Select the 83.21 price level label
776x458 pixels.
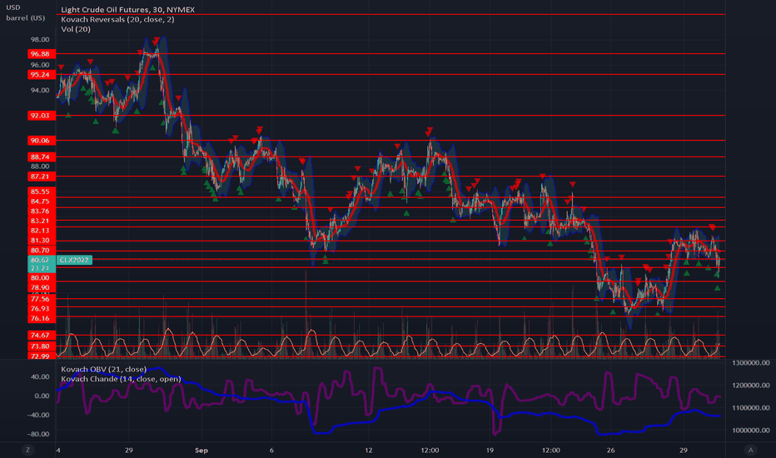[x=41, y=221]
